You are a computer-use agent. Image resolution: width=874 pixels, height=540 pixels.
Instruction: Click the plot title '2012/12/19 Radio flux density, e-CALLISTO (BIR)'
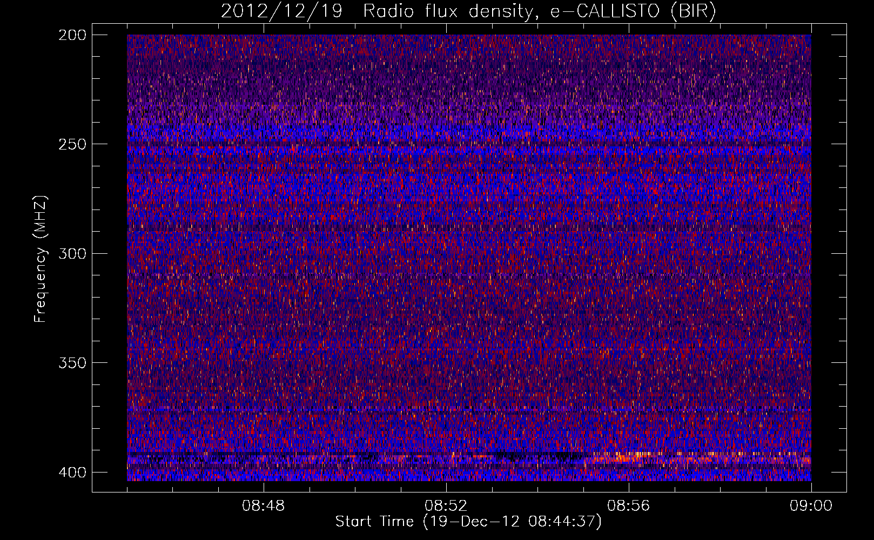click(x=468, y=11)
